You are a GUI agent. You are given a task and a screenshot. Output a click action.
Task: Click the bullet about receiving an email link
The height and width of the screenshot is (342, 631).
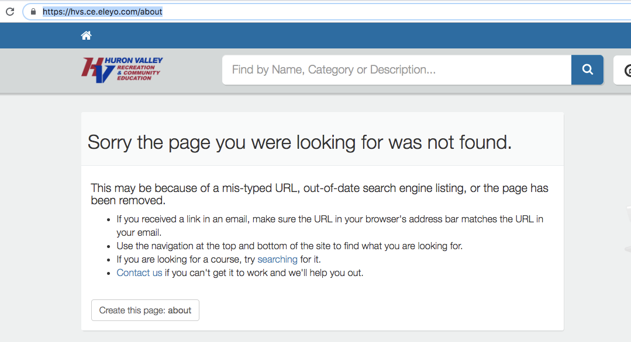tap(330, 219)
